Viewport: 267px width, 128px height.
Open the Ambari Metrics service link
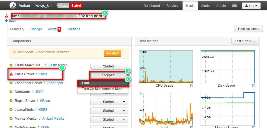coord(53,119)
